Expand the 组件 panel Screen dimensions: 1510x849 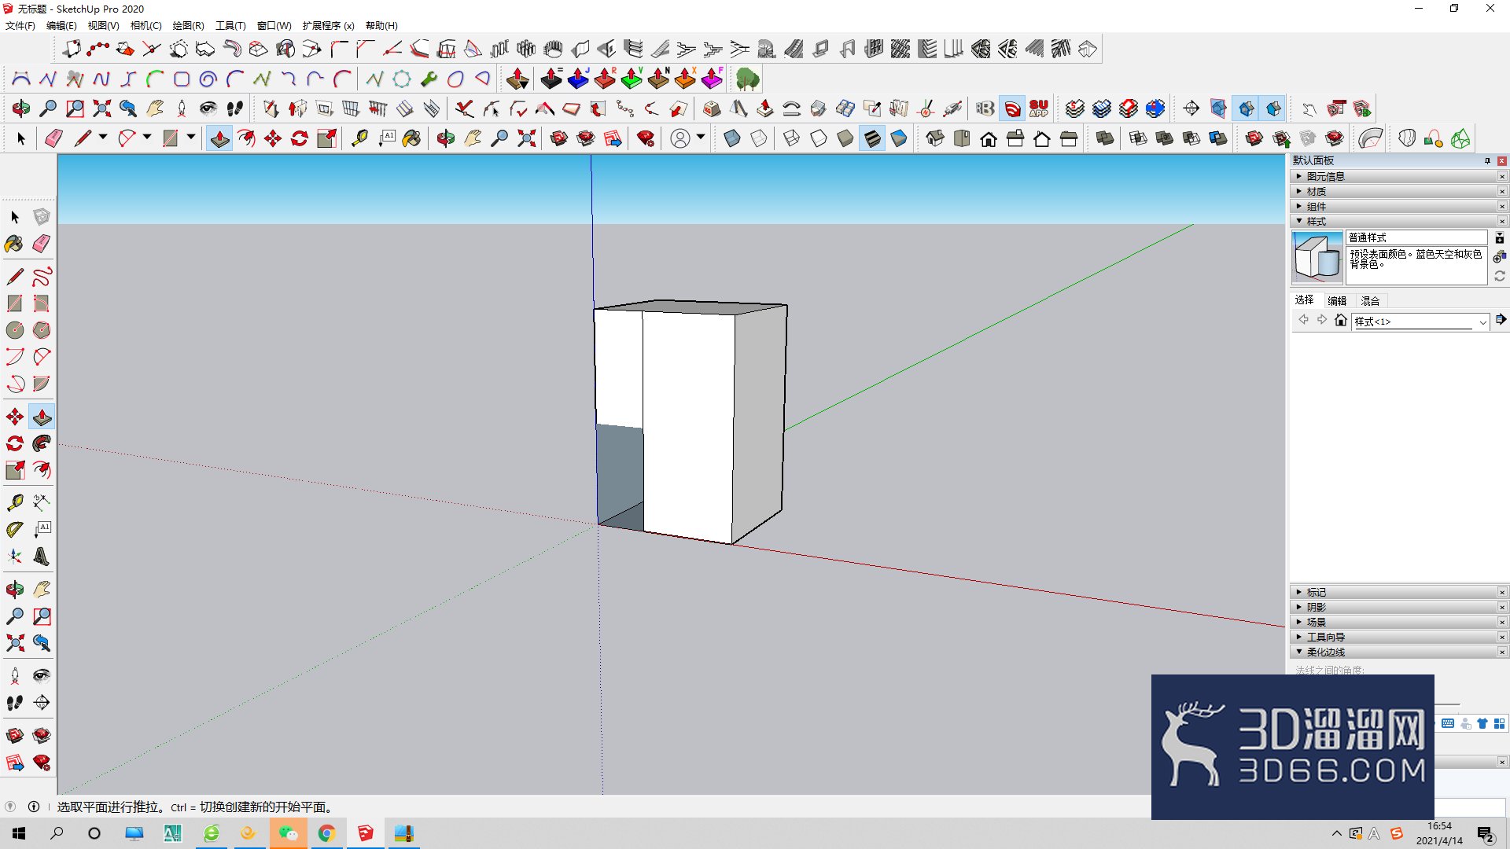pyautogui.click(x=1393, y=206)
